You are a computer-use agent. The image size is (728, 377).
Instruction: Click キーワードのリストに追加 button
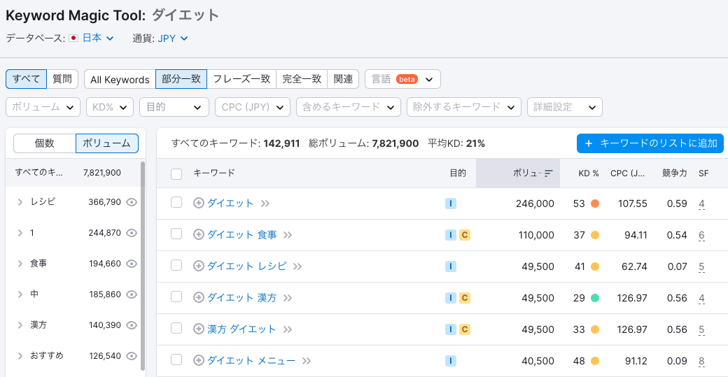[650, 143]
